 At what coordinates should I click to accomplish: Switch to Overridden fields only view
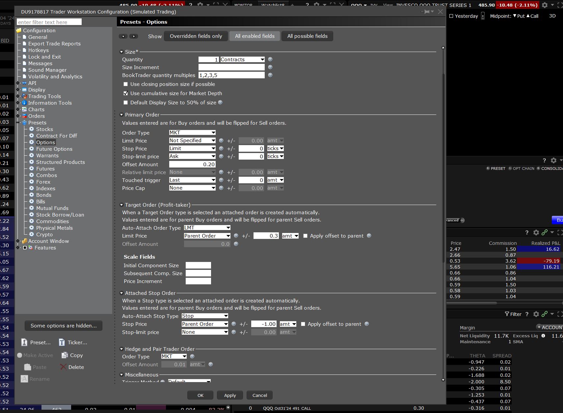pyautogui.click(x=196, y=36)
